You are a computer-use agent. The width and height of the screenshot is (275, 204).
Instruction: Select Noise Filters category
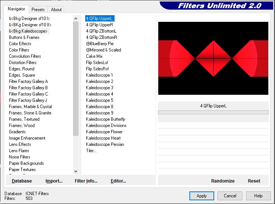[x=20, y=157]
